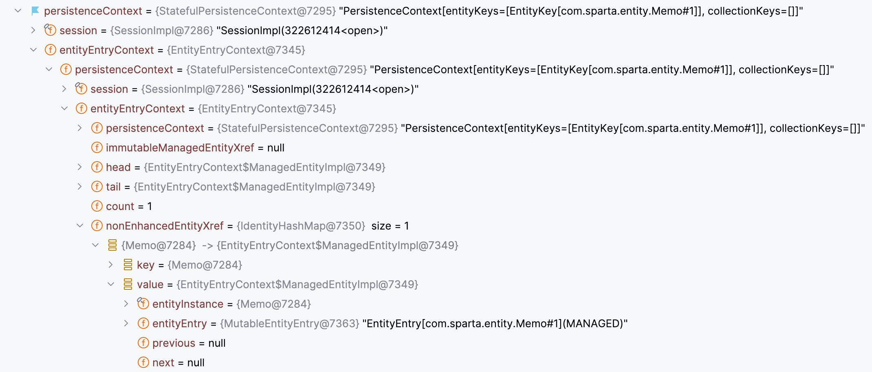
Task: Expand the entityEntry MutableEntityEntry node
Action: point(126,323)
